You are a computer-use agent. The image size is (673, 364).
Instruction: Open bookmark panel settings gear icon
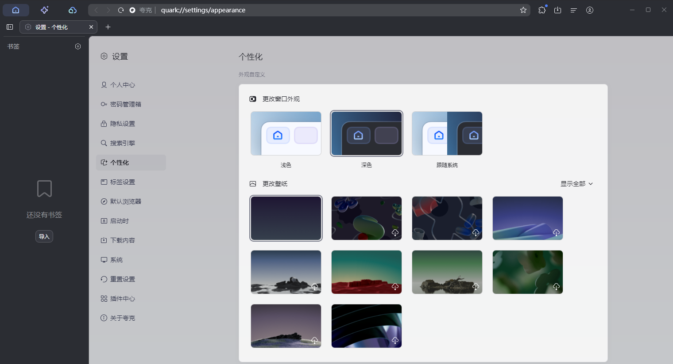tap(78, 46)
